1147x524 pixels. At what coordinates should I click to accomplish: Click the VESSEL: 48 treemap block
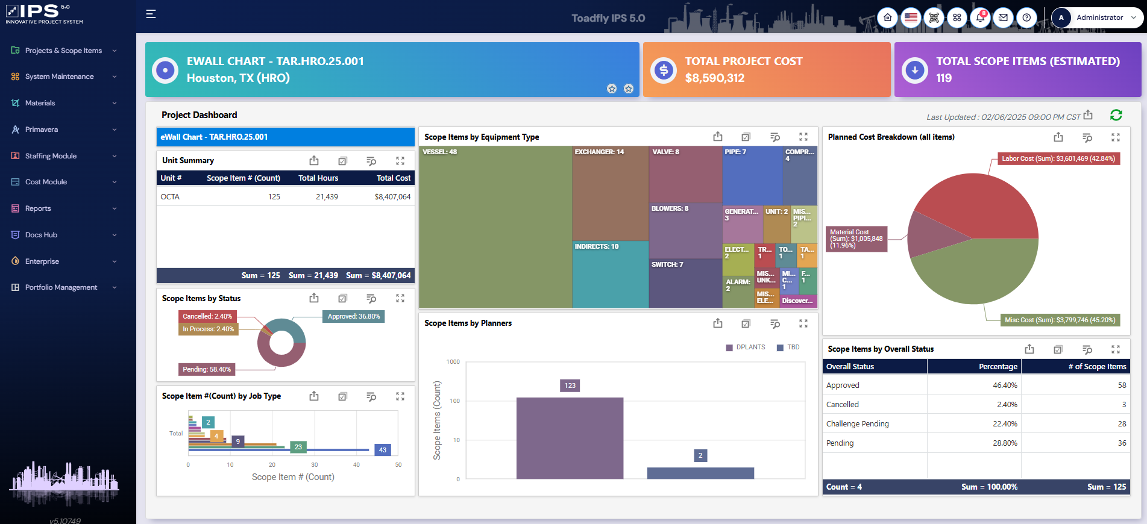click(494, 229)
